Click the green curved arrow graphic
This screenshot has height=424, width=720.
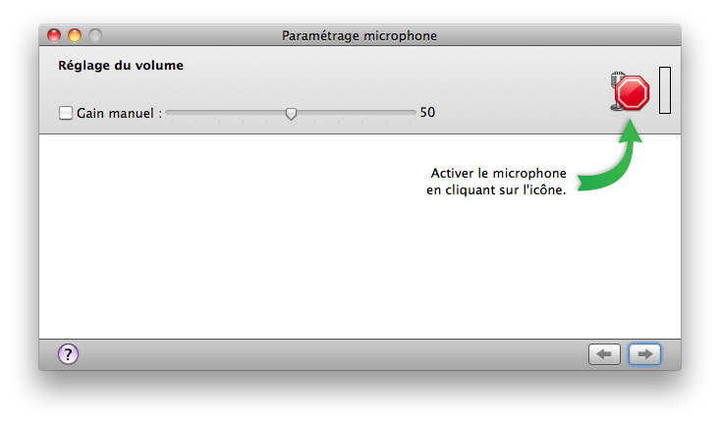[611, 156]
